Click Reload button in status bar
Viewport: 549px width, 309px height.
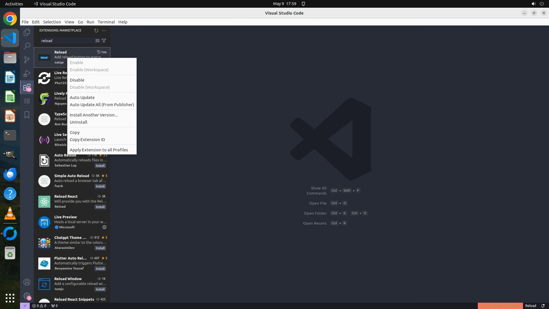click(x=530, y=306)
